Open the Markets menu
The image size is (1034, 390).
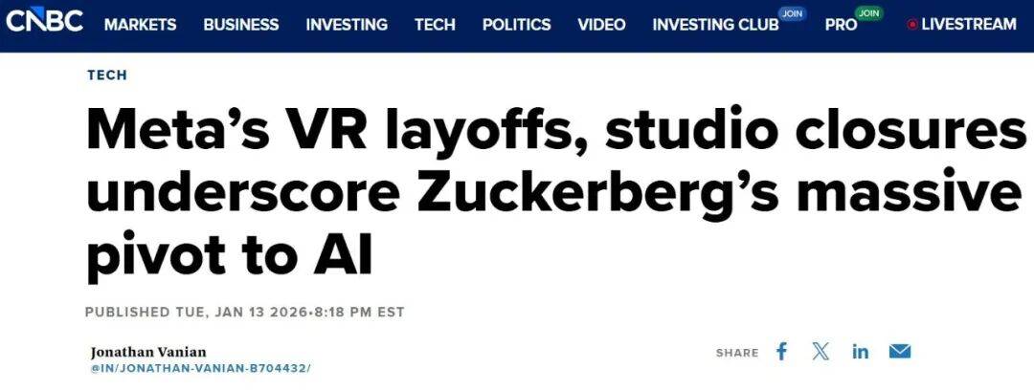140,26
